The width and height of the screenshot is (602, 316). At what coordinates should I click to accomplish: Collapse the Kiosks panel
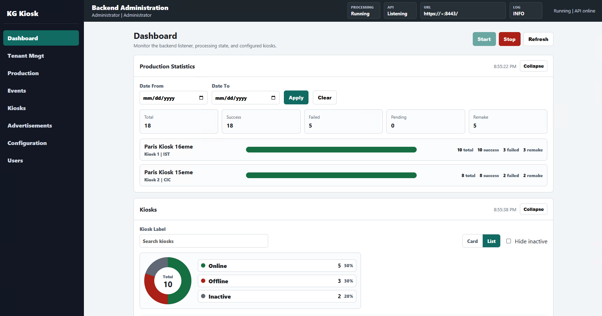533,209
